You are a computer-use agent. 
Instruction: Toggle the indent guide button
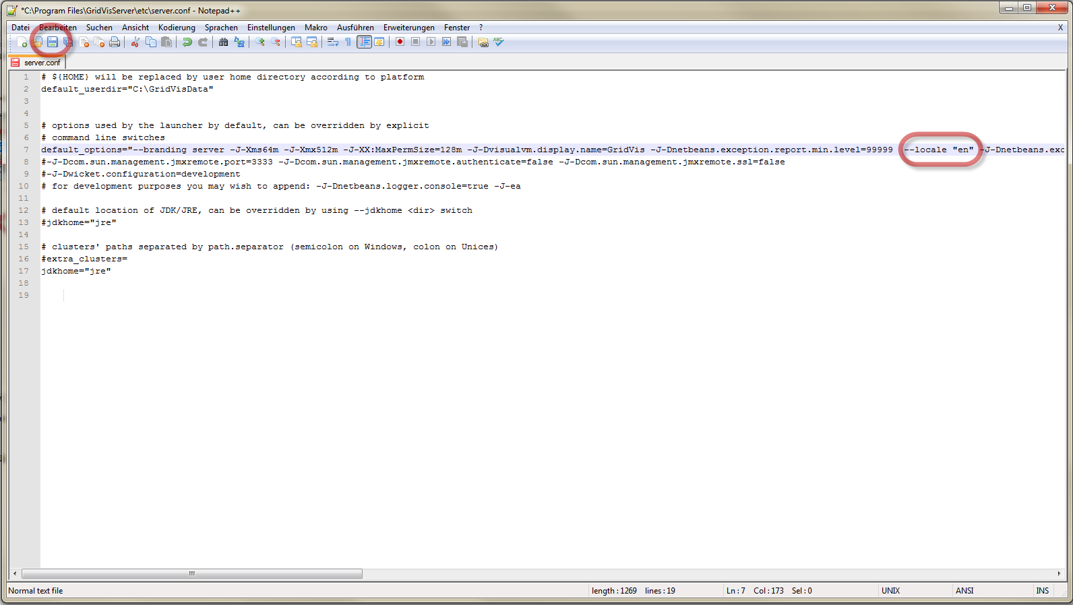click(364, 42)
